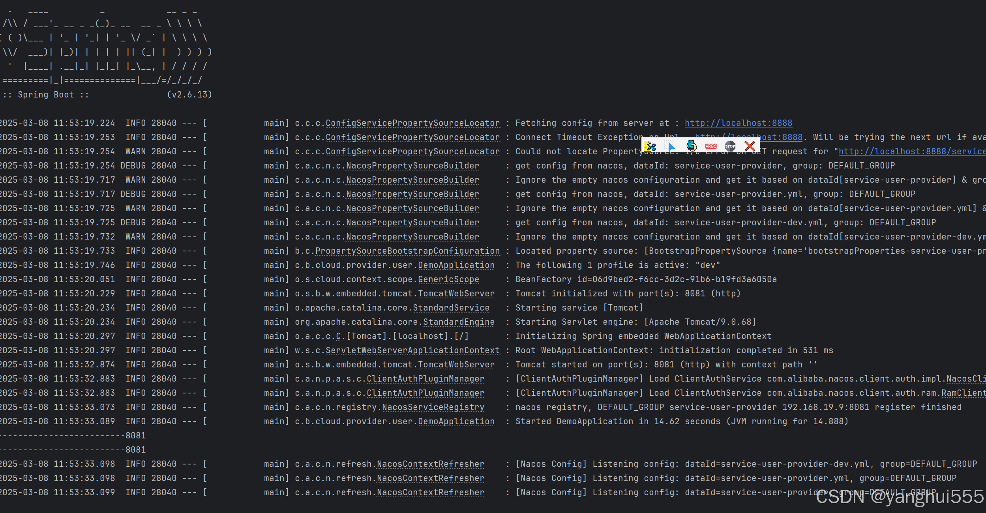Image resolution: width=986 pixels, height=513 pixels.
Task: Start recording with the REC button
Action: (711, 146)
